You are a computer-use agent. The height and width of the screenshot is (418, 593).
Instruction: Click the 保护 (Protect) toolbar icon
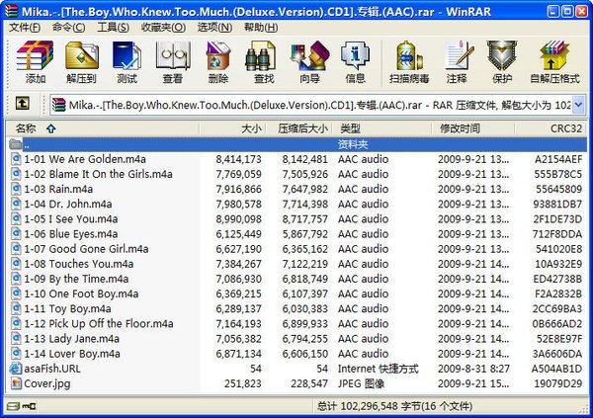pyautogui.click(x=502, y=55)
